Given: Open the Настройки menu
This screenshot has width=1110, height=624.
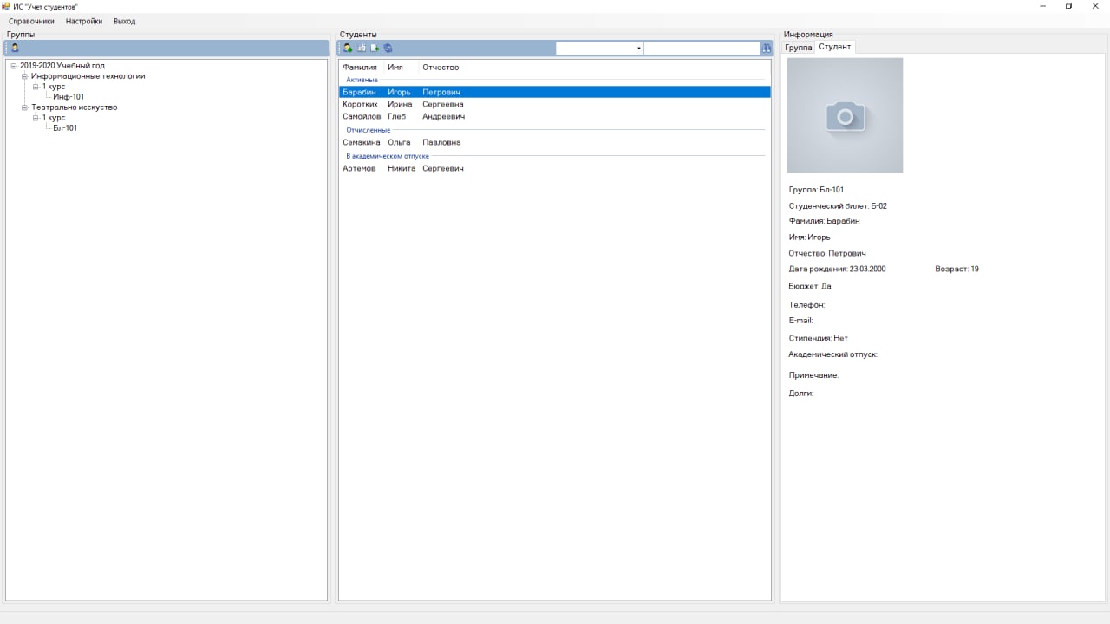Looking at the screenshot, I should [x=83, y=21].
